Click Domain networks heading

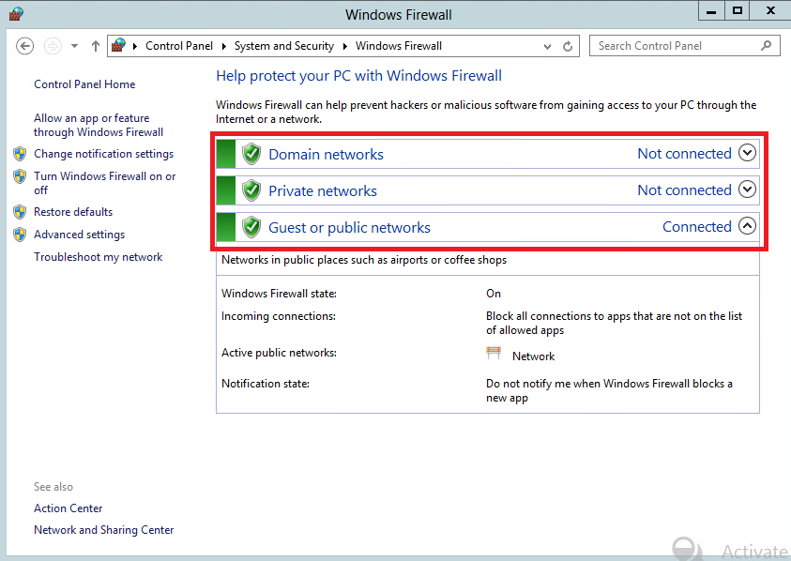tap(326, 155)
